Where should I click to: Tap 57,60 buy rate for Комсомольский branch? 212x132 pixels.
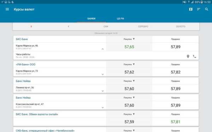pyautogui.click(x=129, y=105)
